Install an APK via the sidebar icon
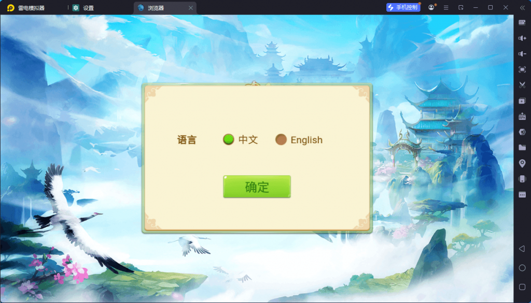The height and width of the screenshot is (303, 531). coord(522,116)
